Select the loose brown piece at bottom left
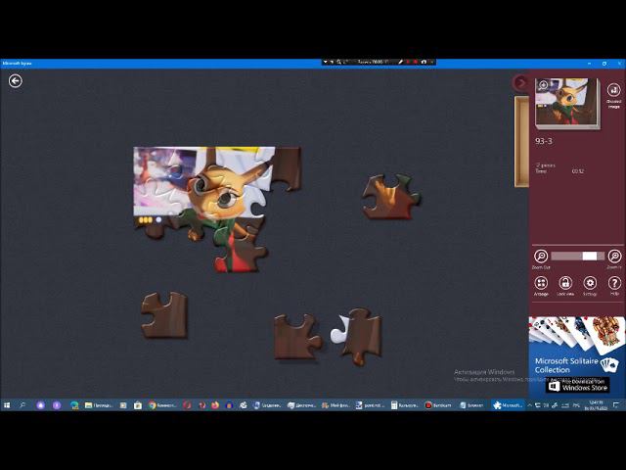Screen dimensions: 626x470 (164, 315)
